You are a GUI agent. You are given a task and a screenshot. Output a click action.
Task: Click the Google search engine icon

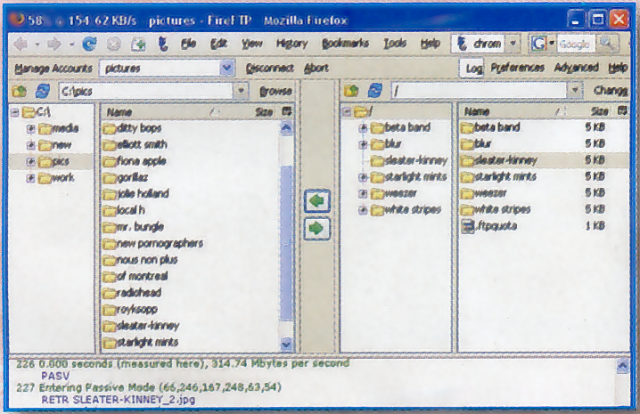click(538, 44)
